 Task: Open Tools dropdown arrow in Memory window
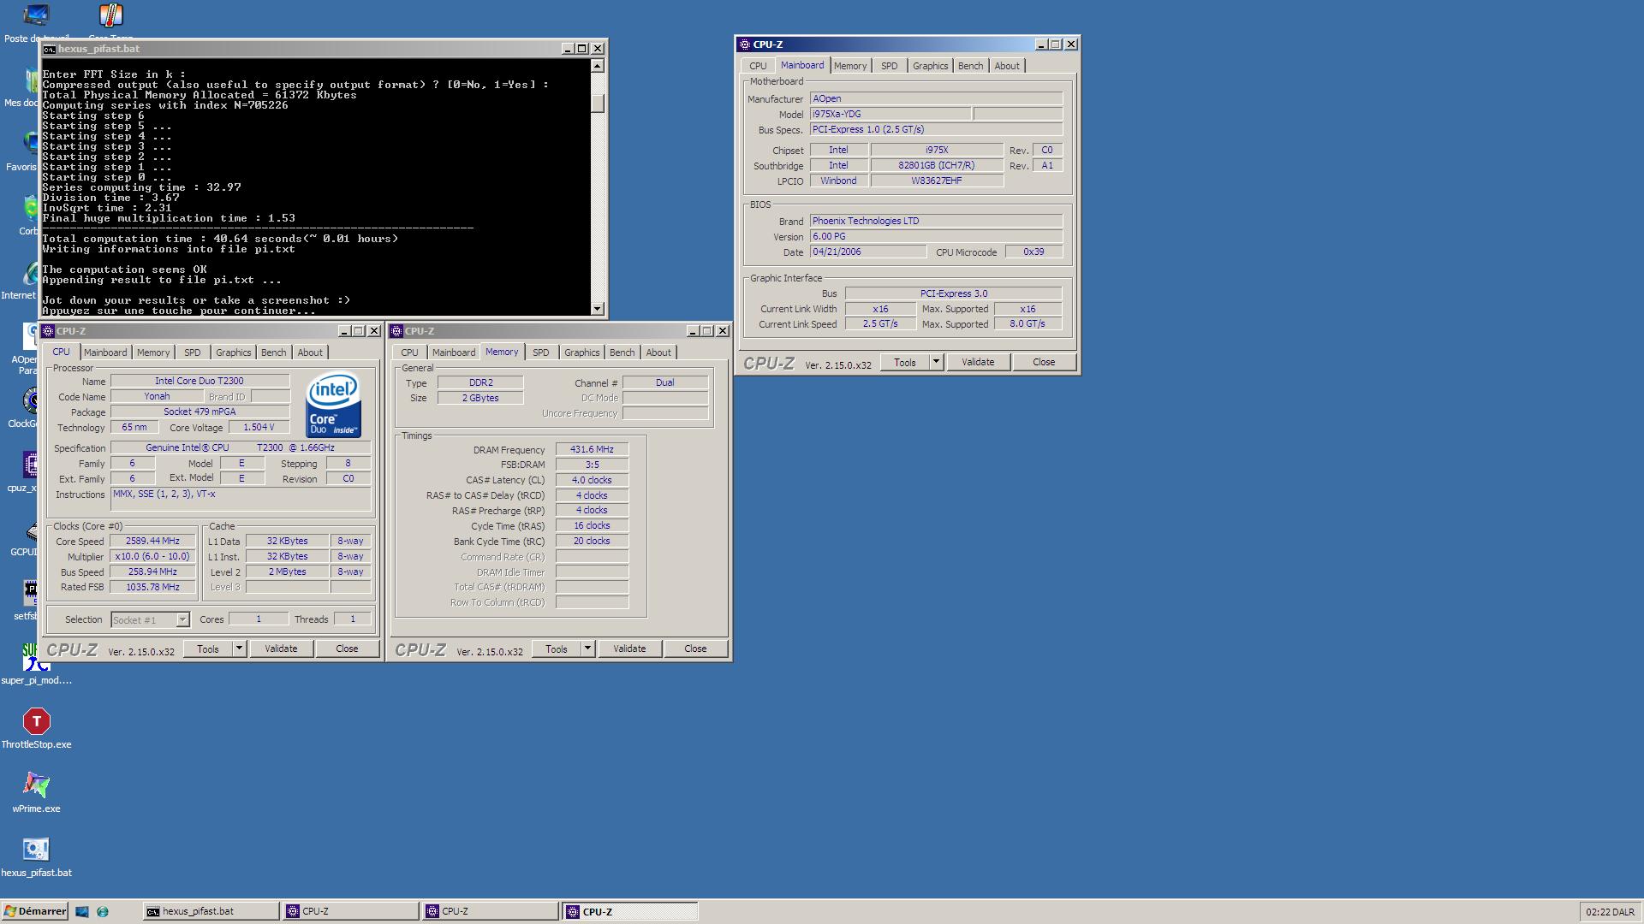(588, 649)
